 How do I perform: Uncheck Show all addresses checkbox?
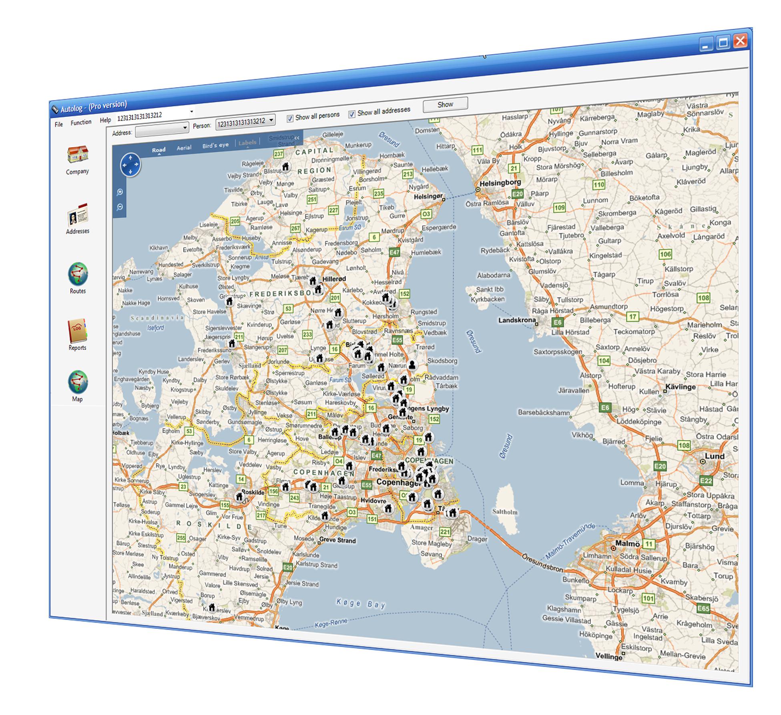pos(351,114)
